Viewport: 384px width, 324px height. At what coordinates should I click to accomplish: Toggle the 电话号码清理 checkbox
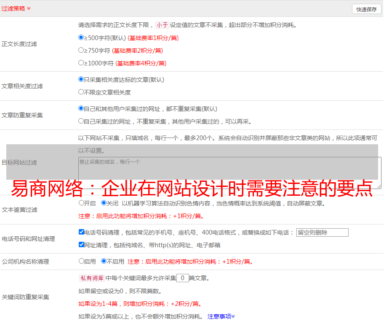(x=81, y=232)
